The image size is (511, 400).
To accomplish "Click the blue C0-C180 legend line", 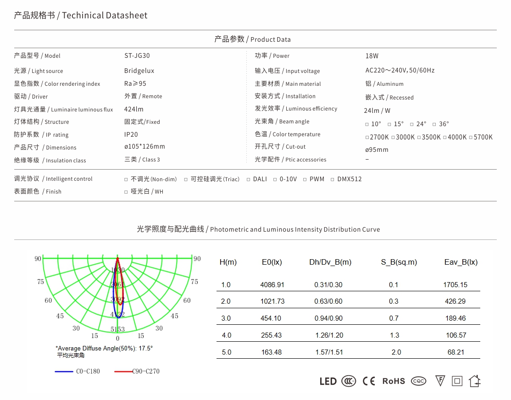I will [x=64, y=371].
